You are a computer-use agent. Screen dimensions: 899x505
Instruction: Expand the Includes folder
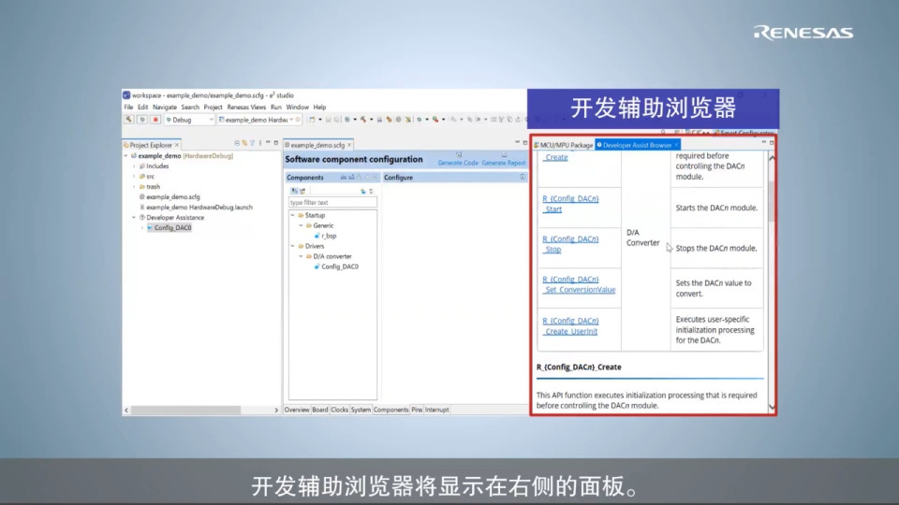click(x=134, y=166)
